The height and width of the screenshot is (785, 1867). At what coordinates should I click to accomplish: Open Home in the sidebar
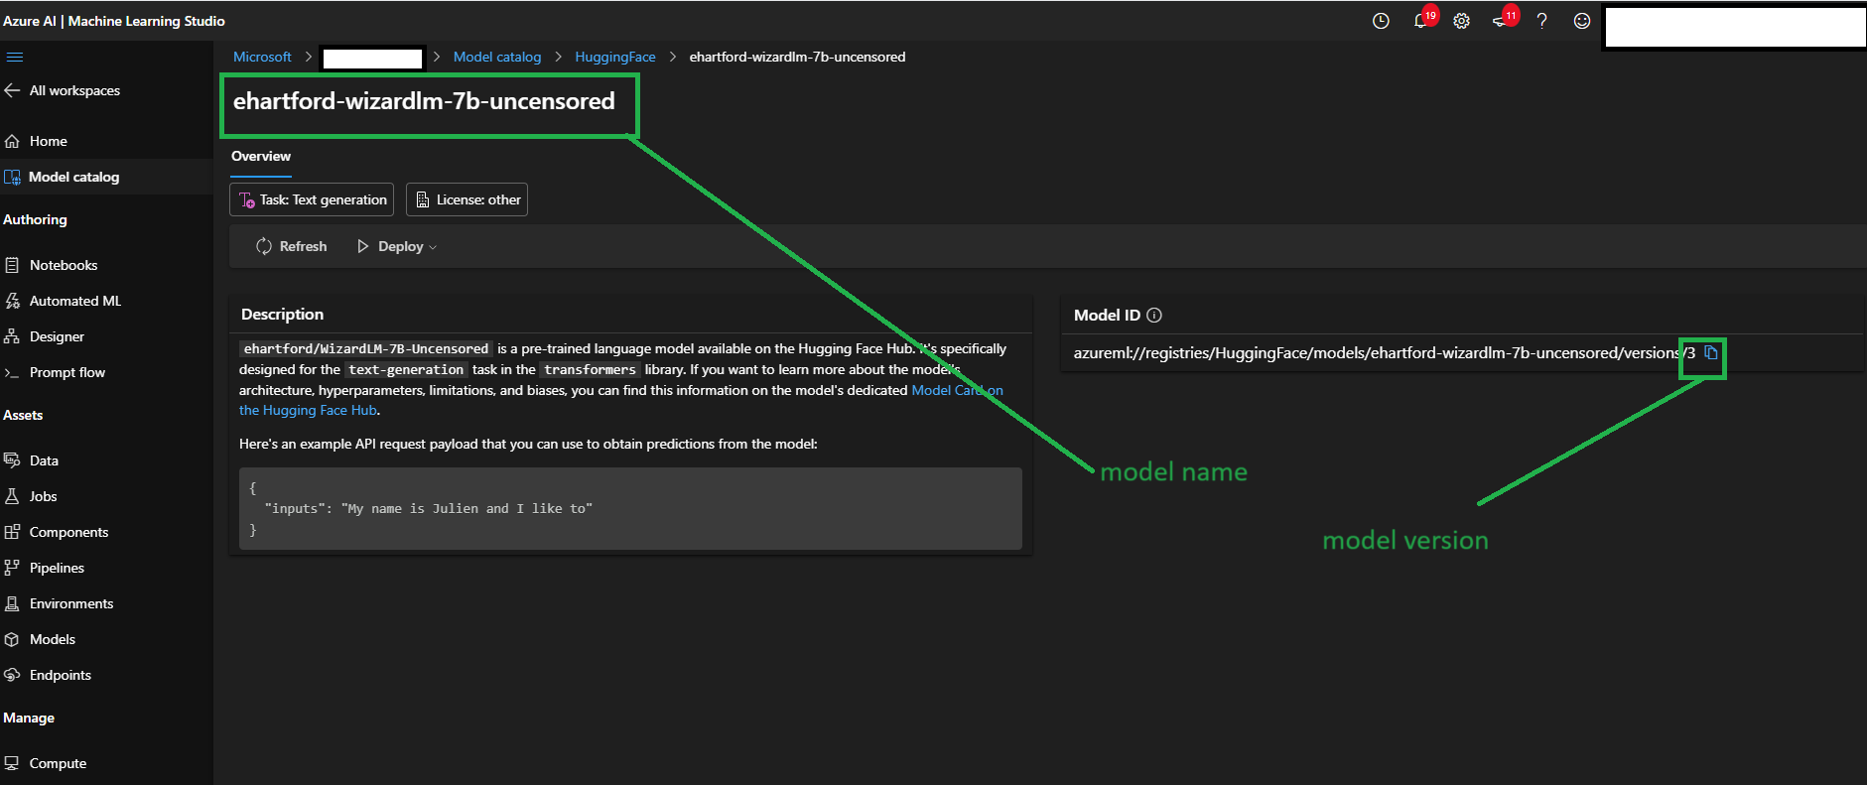(x=36, y=141)
